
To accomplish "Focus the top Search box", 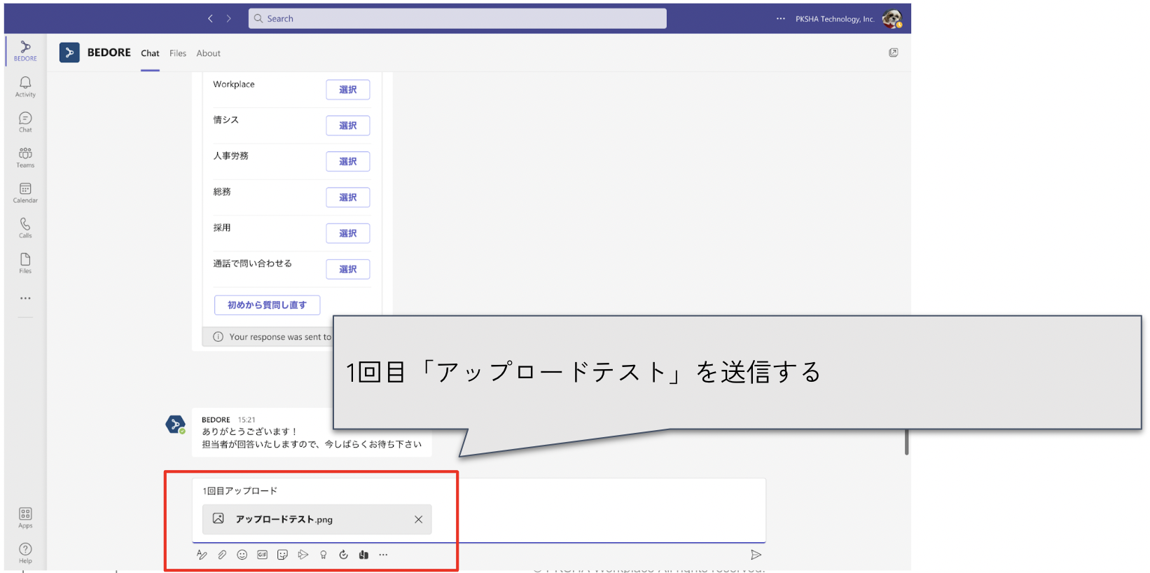I will pos(457,19).
